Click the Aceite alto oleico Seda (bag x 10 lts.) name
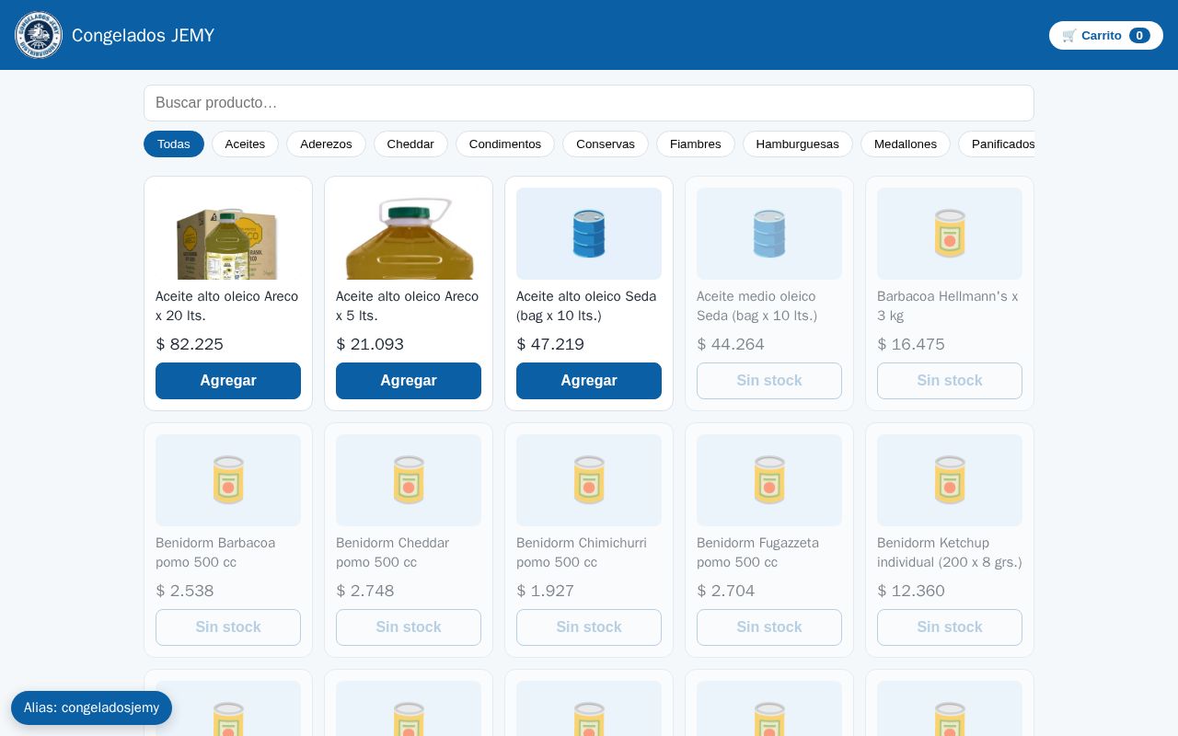Screen dimensions: 1178x736 click(x=586, y=306)
